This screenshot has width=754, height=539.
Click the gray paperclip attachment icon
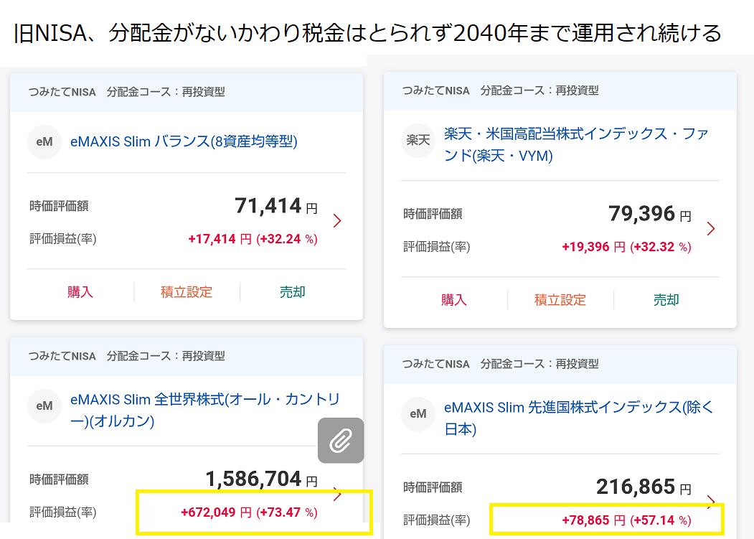pos(341,441)
